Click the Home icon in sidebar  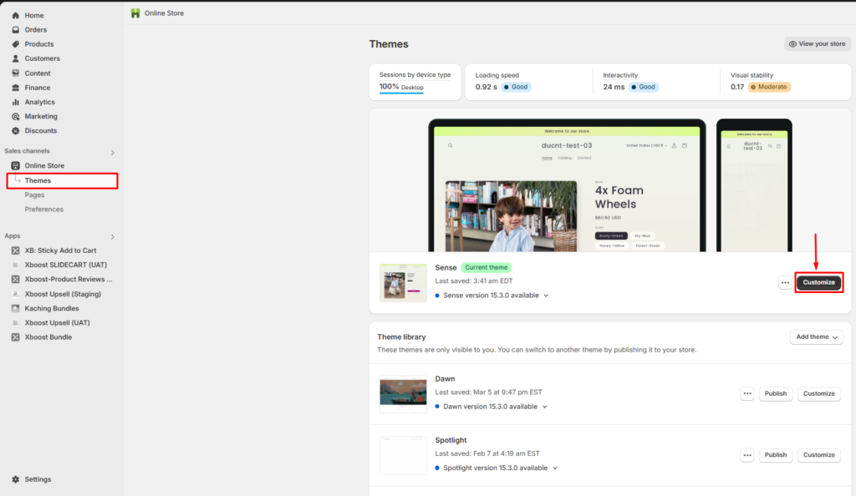pyautogui.click(x=16, y=15)
